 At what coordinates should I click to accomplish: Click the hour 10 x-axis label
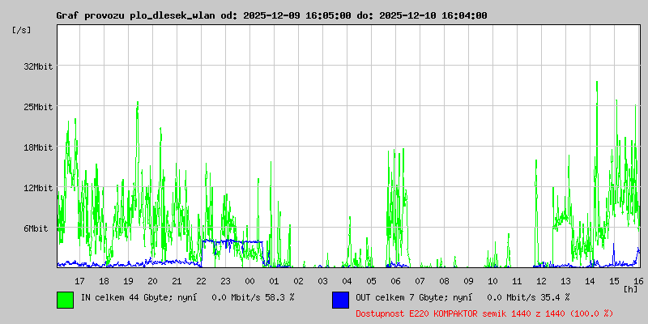click(x=493, y=281)
